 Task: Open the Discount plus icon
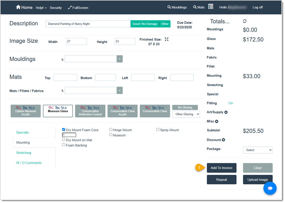pyautogui.click(x=223, y=140)
